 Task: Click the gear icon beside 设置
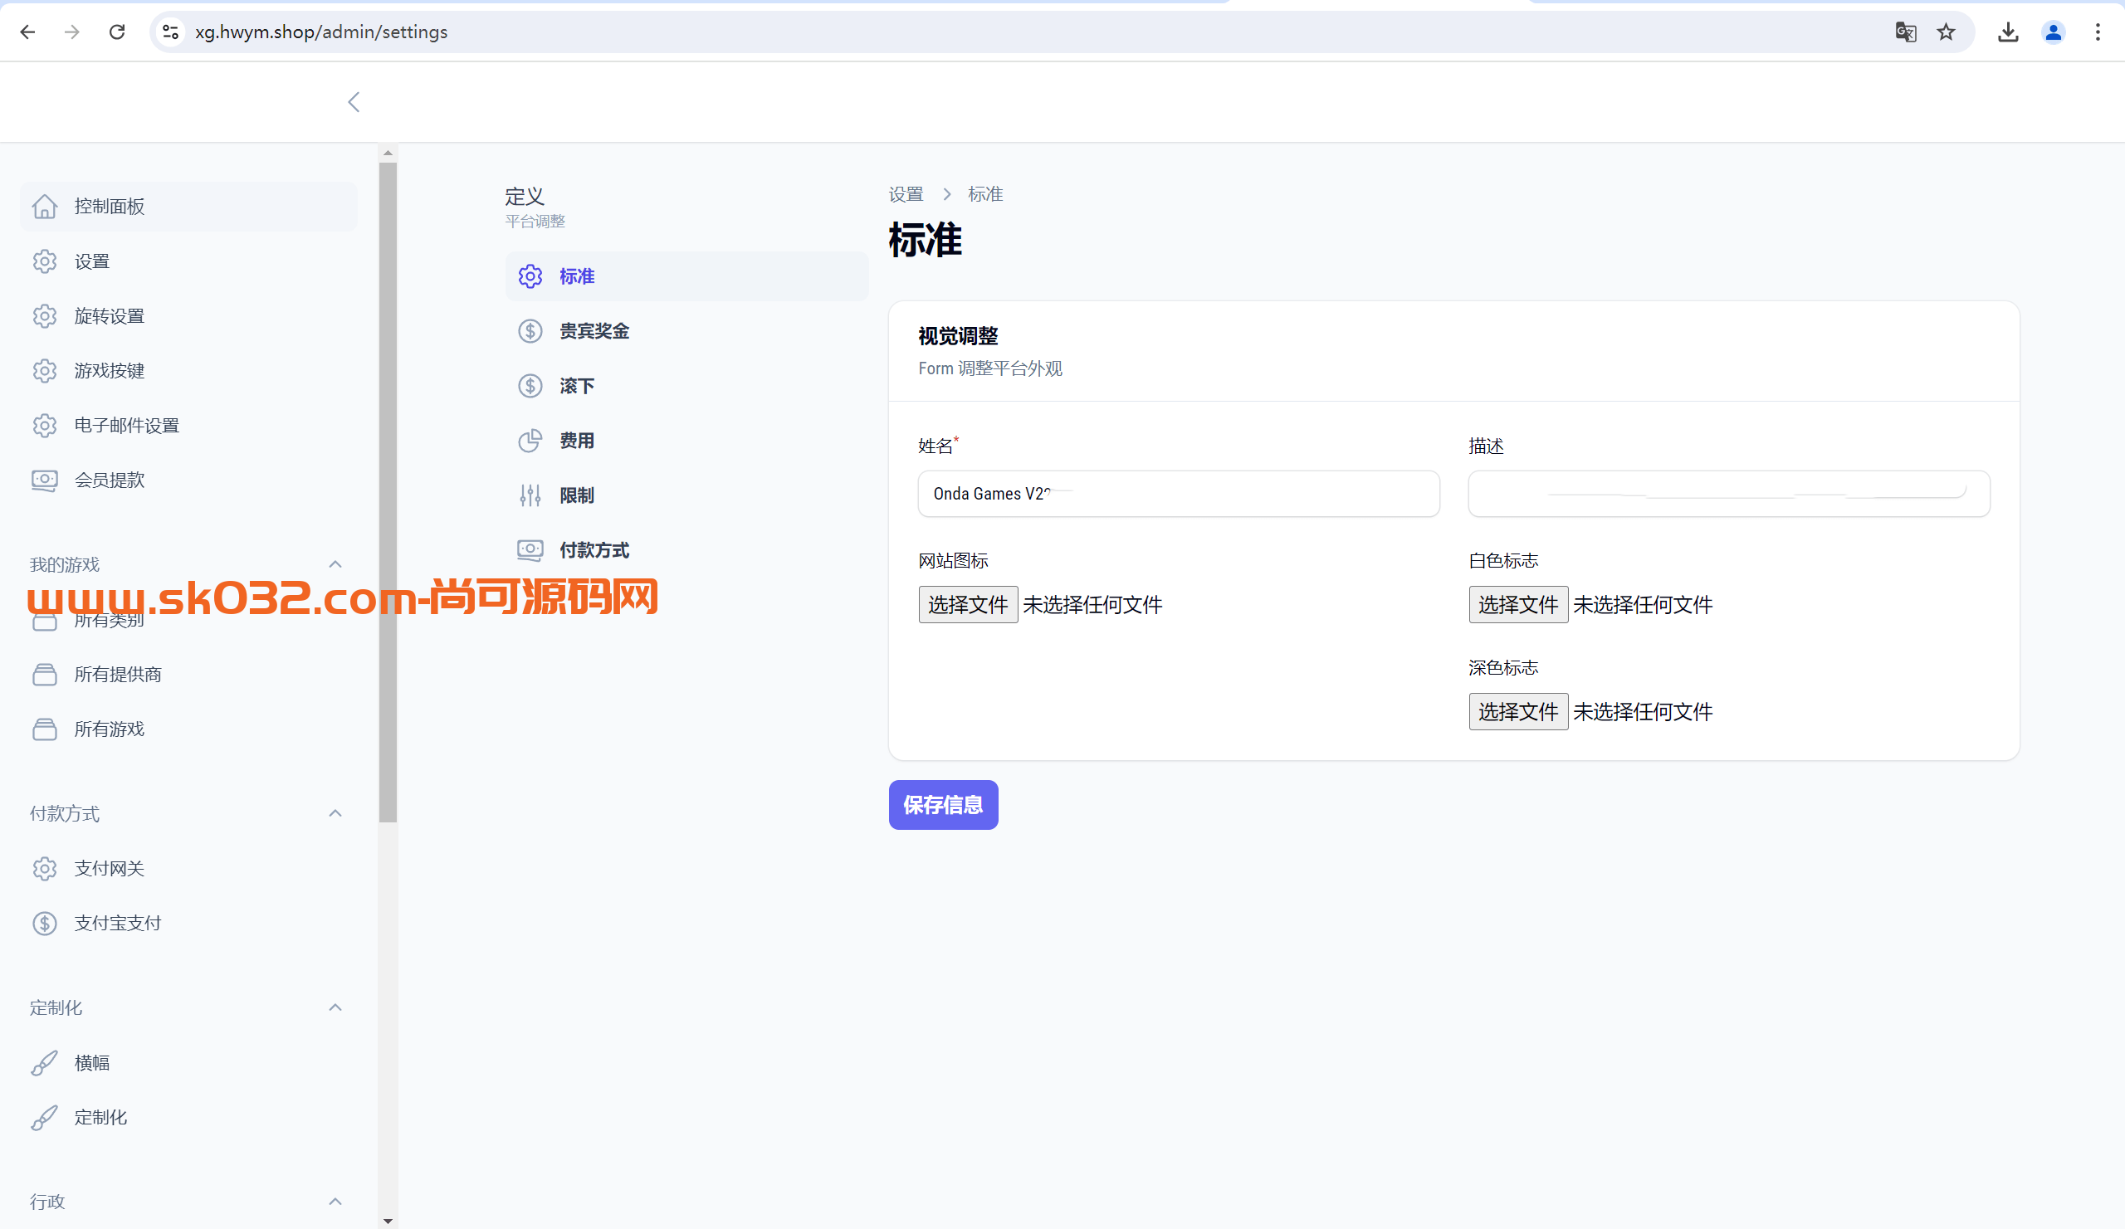[45, 261]
